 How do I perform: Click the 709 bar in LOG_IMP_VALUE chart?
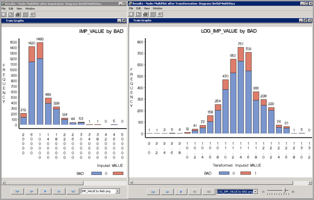[x=248, y=93]
